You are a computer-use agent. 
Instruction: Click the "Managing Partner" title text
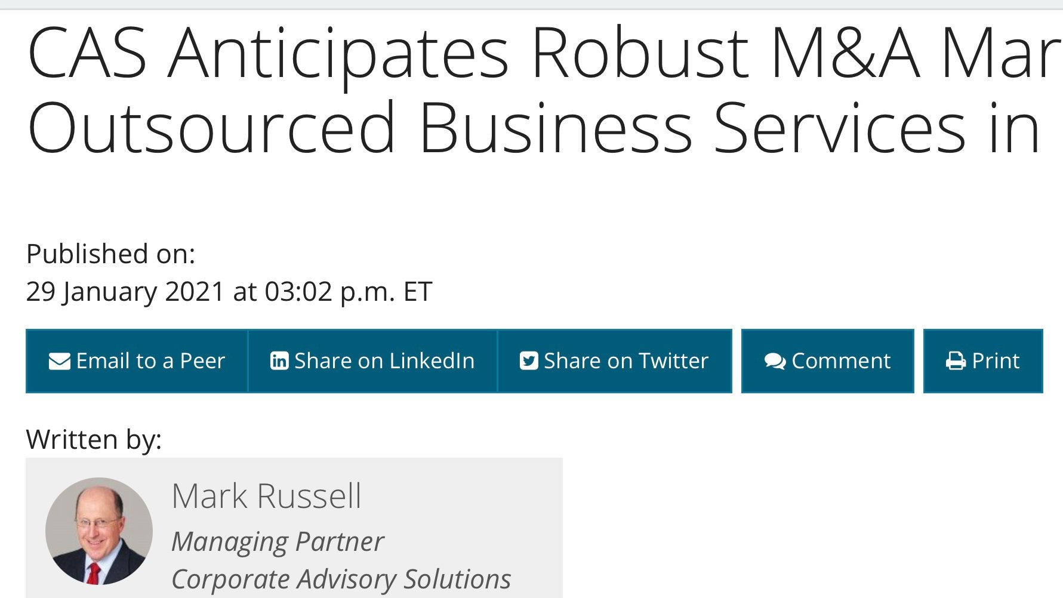point(278,542)
